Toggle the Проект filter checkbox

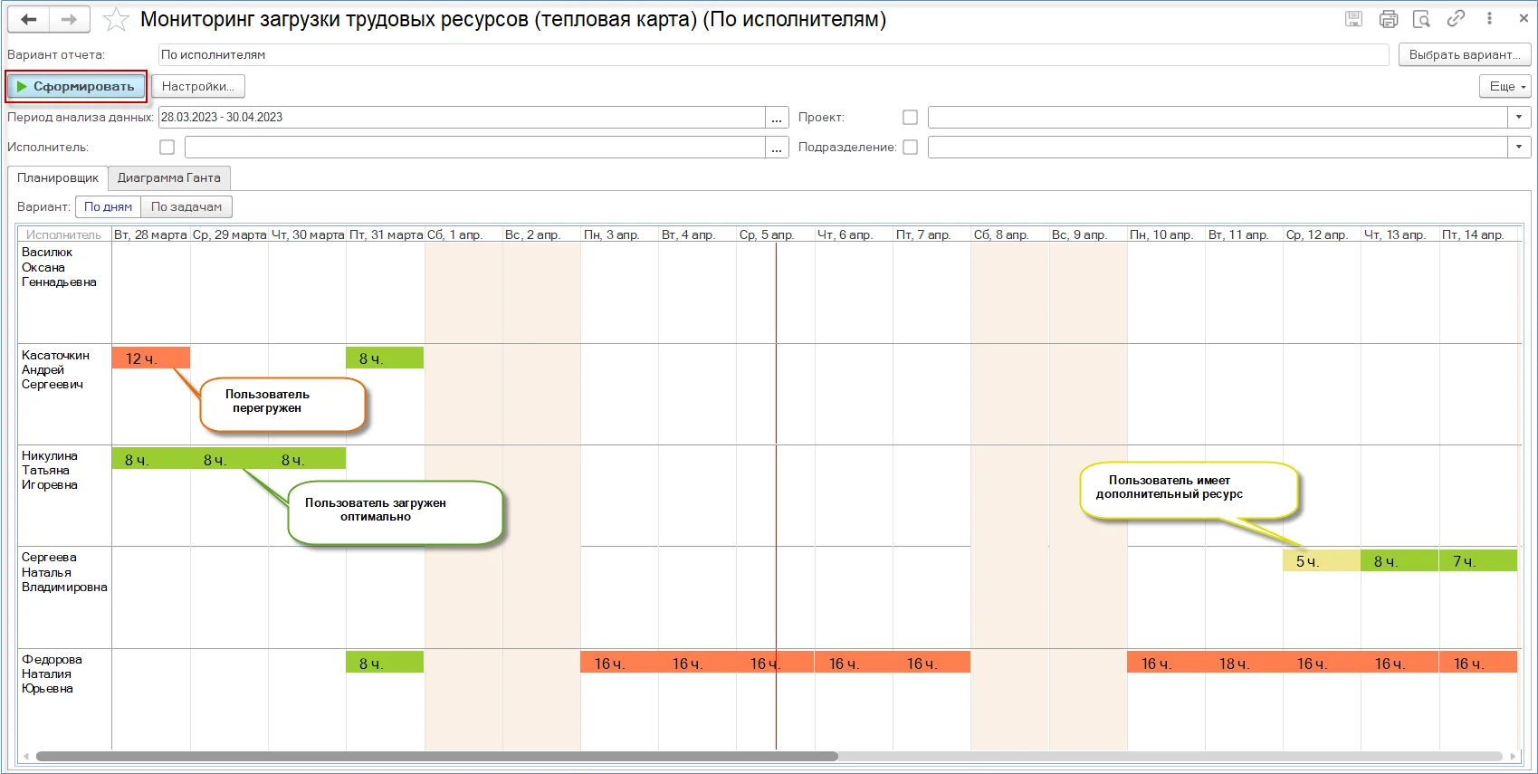click(910, 117)
